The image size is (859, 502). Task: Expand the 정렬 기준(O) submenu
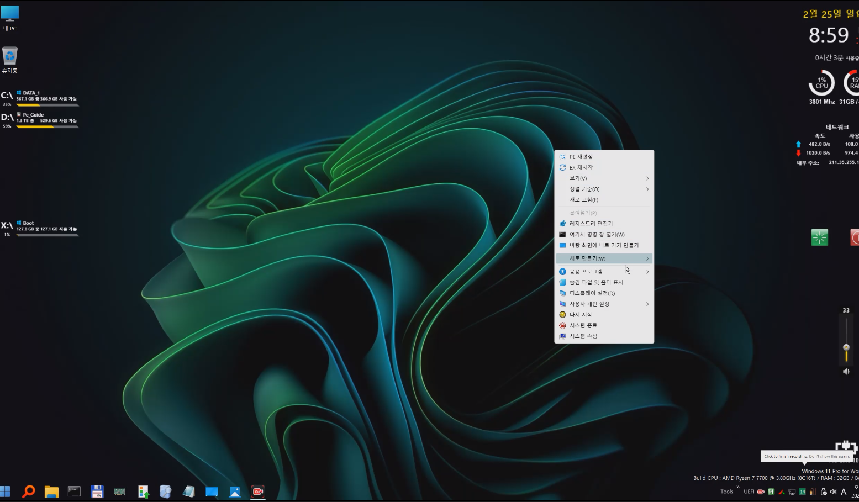coord(604,189)
